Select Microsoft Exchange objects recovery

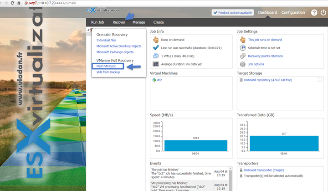115,52
